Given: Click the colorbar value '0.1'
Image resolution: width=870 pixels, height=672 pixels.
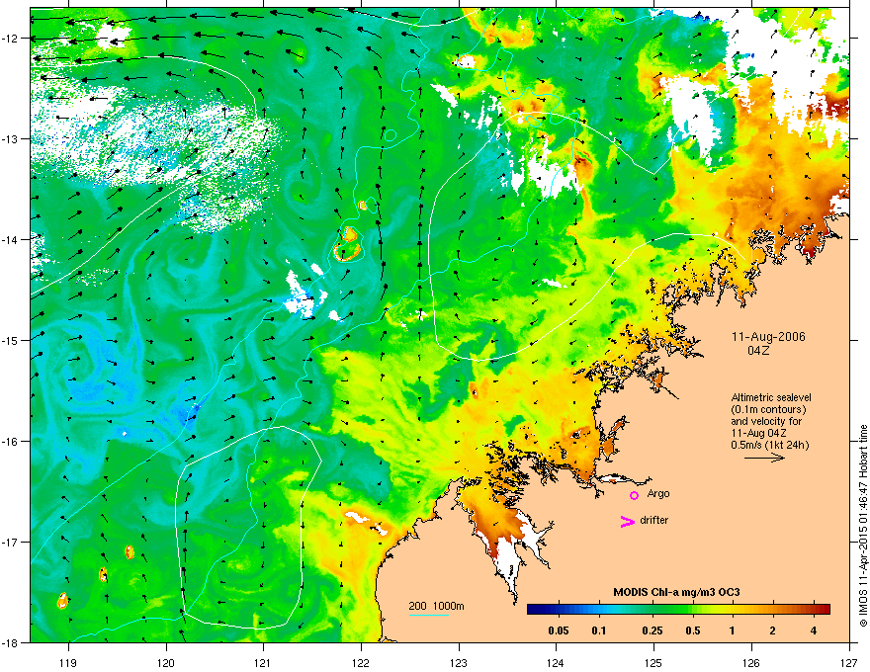Looking at the screenshot, I should point(599,630).
